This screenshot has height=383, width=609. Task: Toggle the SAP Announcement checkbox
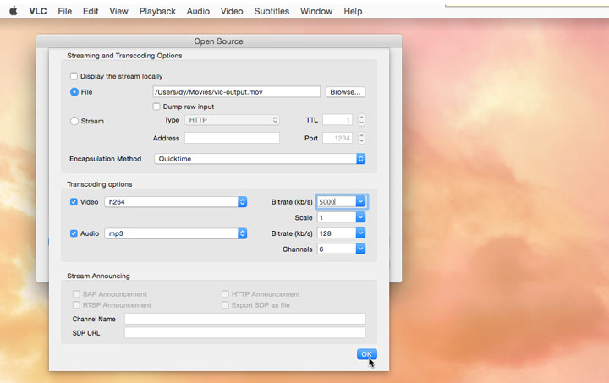[76, 294]
